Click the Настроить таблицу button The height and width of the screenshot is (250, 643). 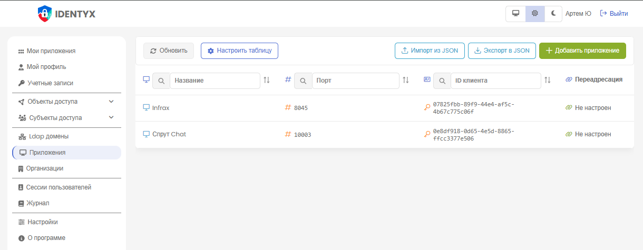(x=239, y=51)
